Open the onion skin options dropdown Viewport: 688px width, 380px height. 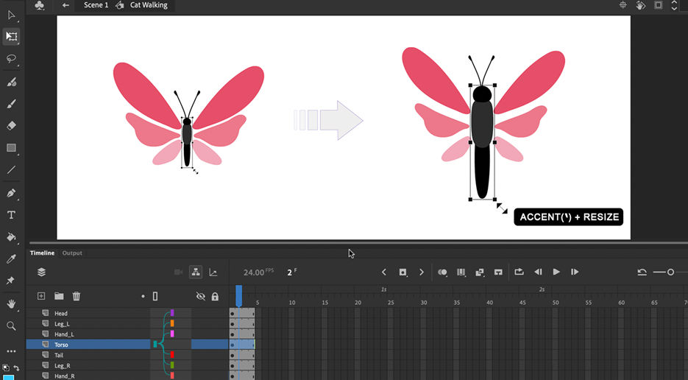442,272
